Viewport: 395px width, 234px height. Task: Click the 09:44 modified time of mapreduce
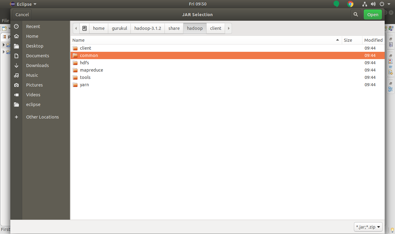point(370,70)
